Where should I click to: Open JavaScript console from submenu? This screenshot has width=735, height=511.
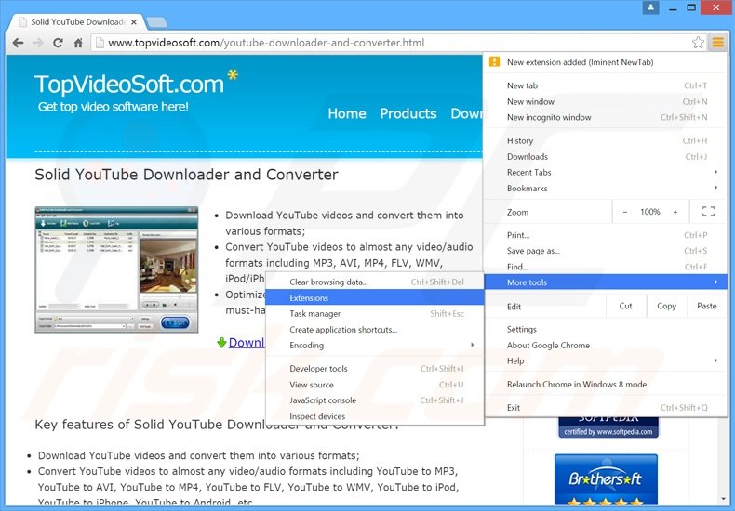click(x=375, y=400)
